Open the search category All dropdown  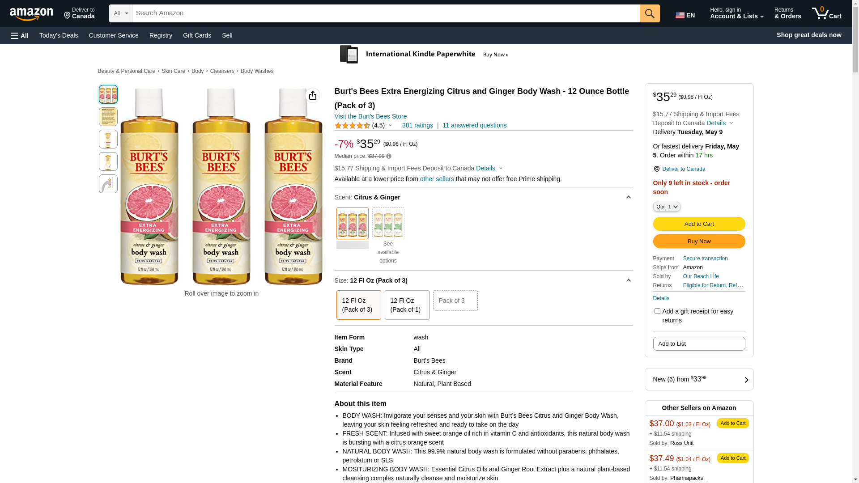(x=120, y=13)
